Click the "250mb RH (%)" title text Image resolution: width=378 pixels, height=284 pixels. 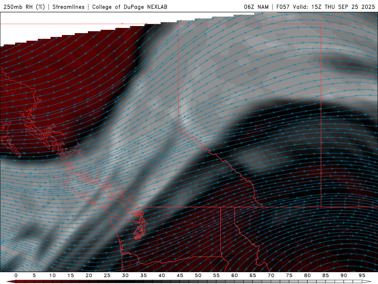tap(24, 7)
